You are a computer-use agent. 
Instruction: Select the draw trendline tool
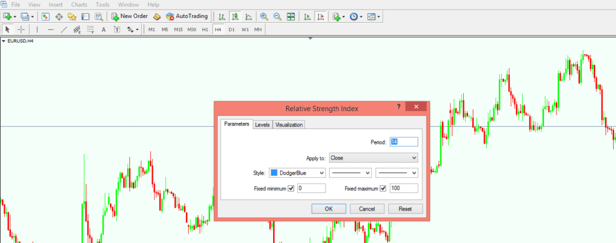(x=64, y=29)
